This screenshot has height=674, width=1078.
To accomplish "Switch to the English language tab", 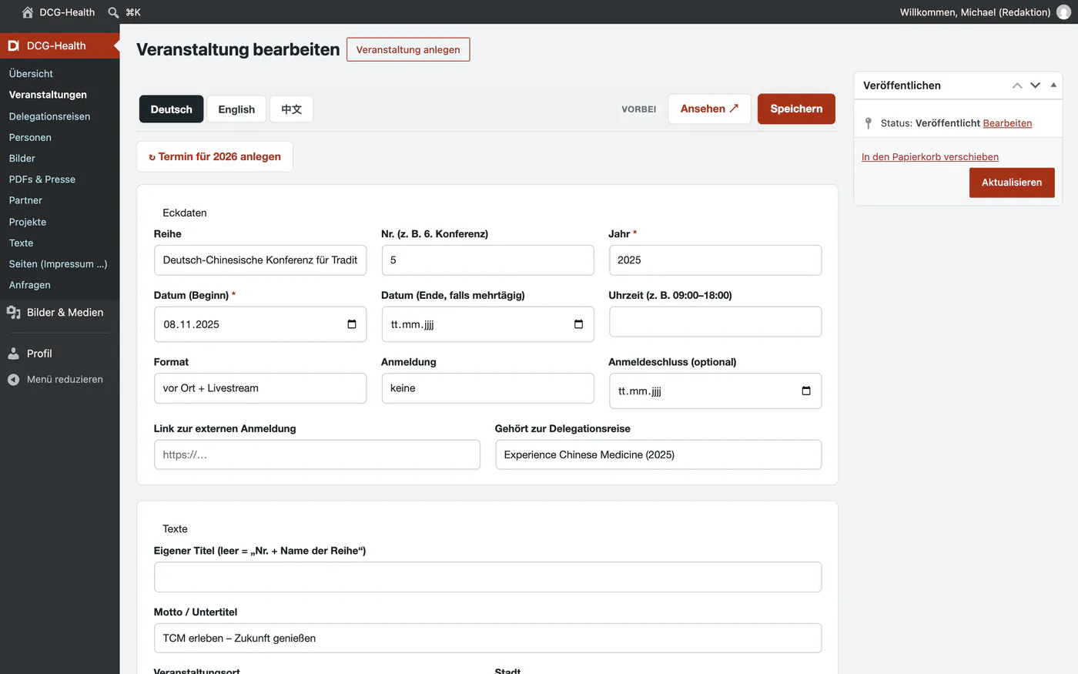I will (x=236, y=109).
